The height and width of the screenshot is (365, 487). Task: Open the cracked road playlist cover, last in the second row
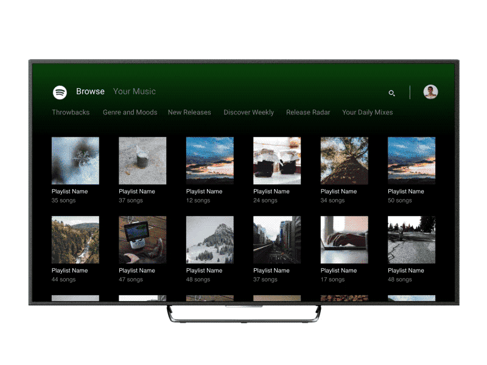click(412, 240)
